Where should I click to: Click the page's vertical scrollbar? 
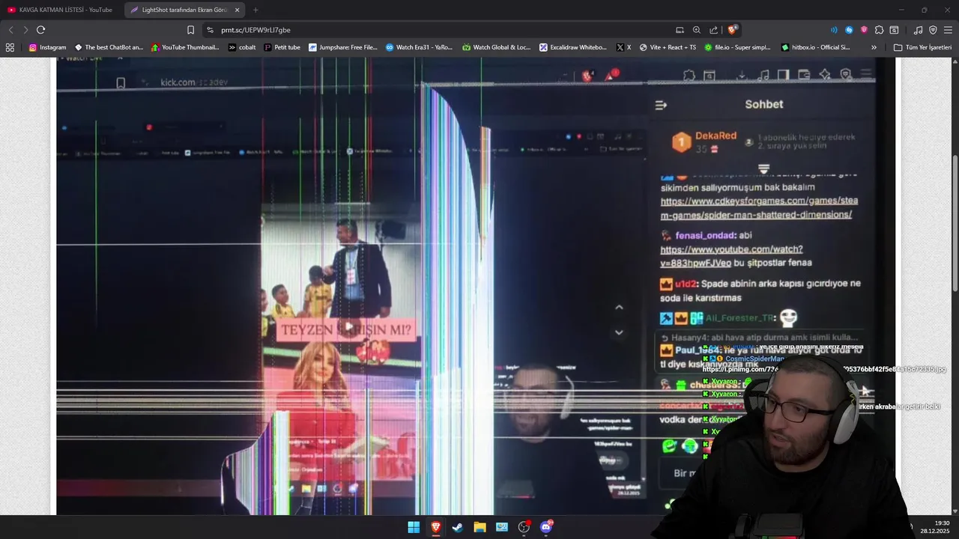[x=955, y=224]
